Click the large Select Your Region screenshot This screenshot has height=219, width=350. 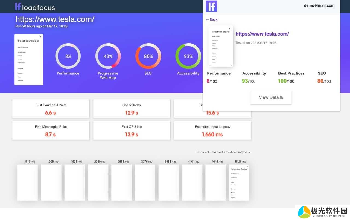click(29, 60)
